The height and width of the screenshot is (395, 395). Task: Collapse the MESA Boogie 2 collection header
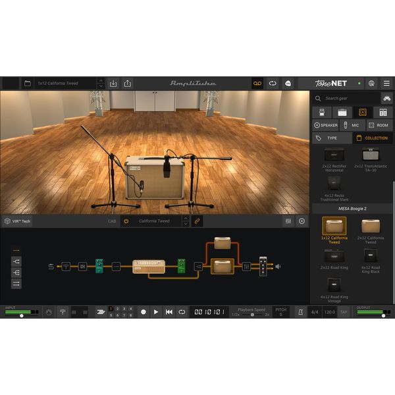[x=352, y=209]
